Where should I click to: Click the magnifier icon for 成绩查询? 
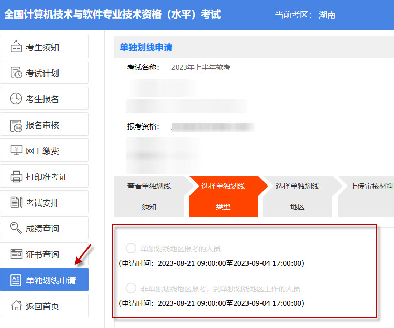(x=17, y=229)
